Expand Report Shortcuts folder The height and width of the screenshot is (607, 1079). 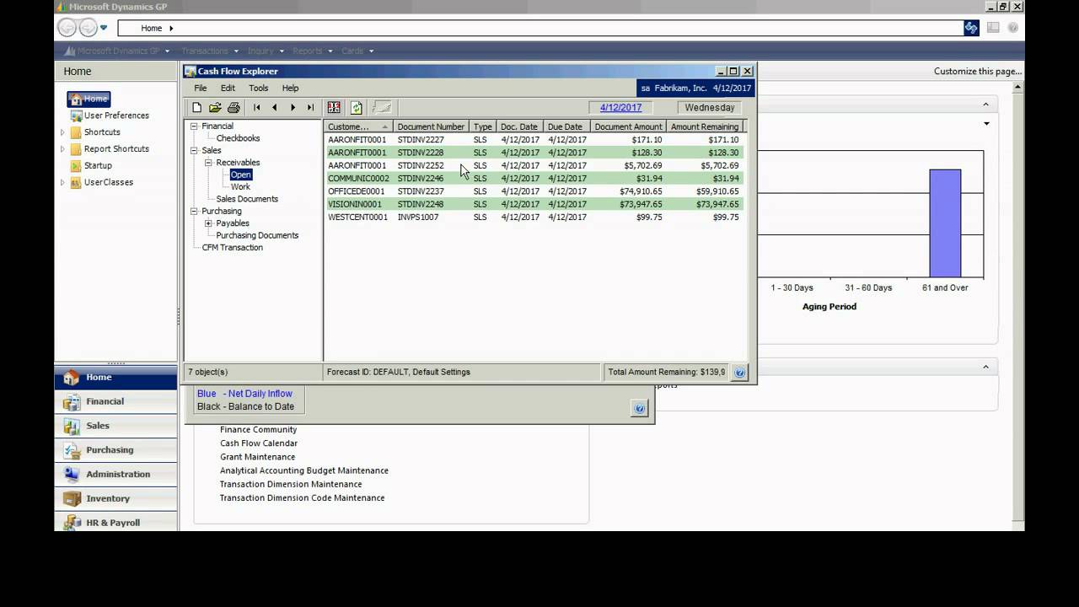[x=62, y=149]
